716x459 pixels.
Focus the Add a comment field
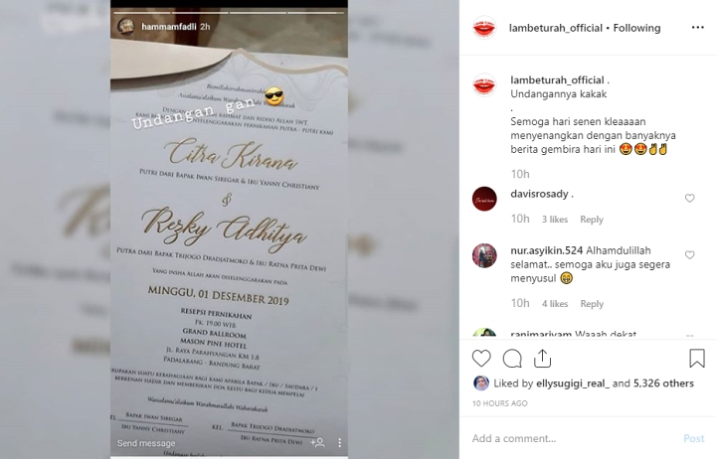click(571, 438)
